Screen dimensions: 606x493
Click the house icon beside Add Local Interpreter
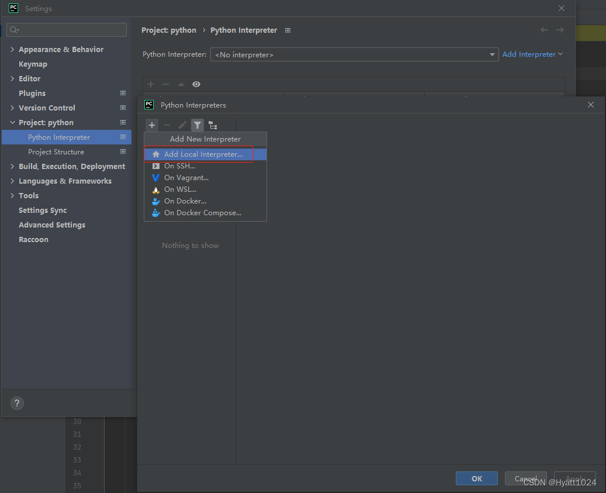[x=156, y=154]
